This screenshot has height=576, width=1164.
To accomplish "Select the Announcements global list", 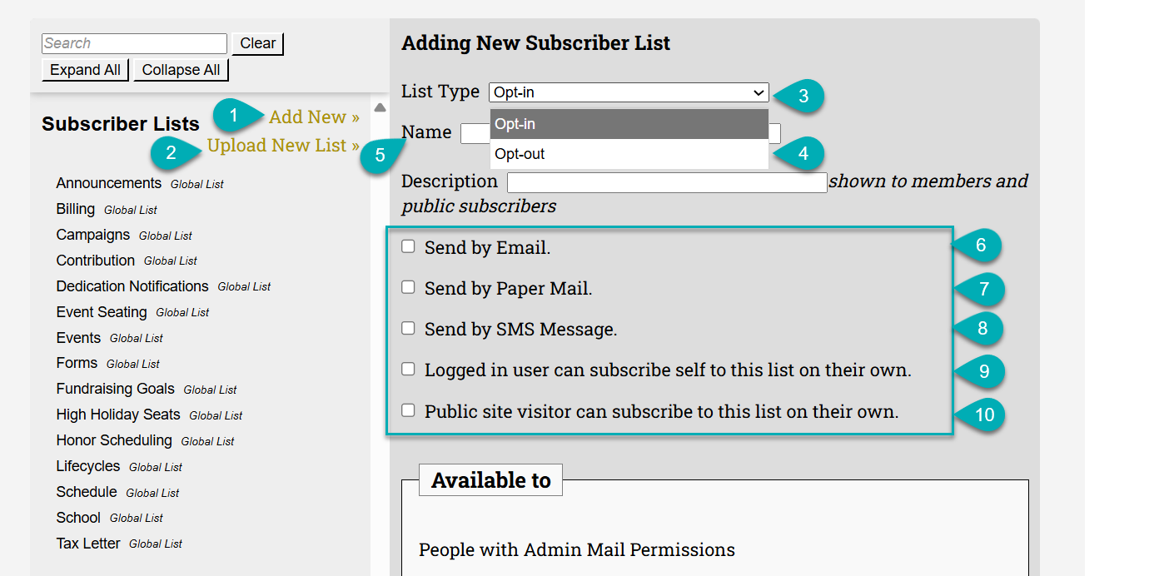I will coord(108,182).
